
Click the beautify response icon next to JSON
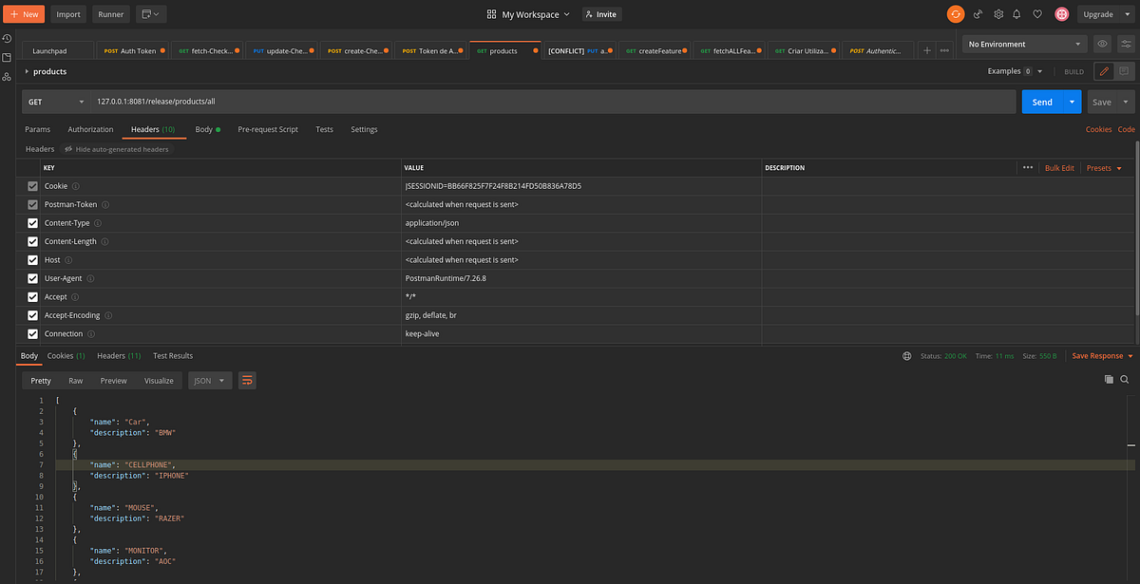coord(245,380)
